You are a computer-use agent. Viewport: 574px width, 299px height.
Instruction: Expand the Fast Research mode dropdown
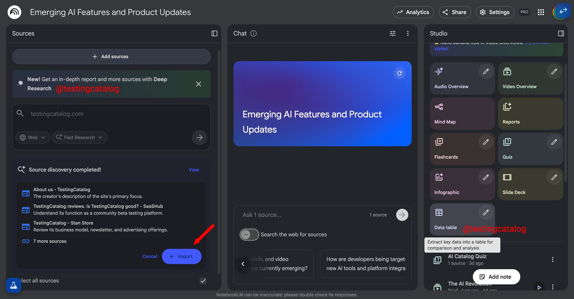click(79, 138)
